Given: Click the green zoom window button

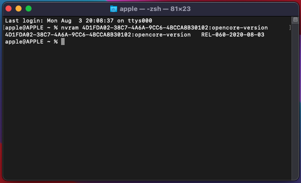Looking at the screenshot, I should [x=29, y=8].
